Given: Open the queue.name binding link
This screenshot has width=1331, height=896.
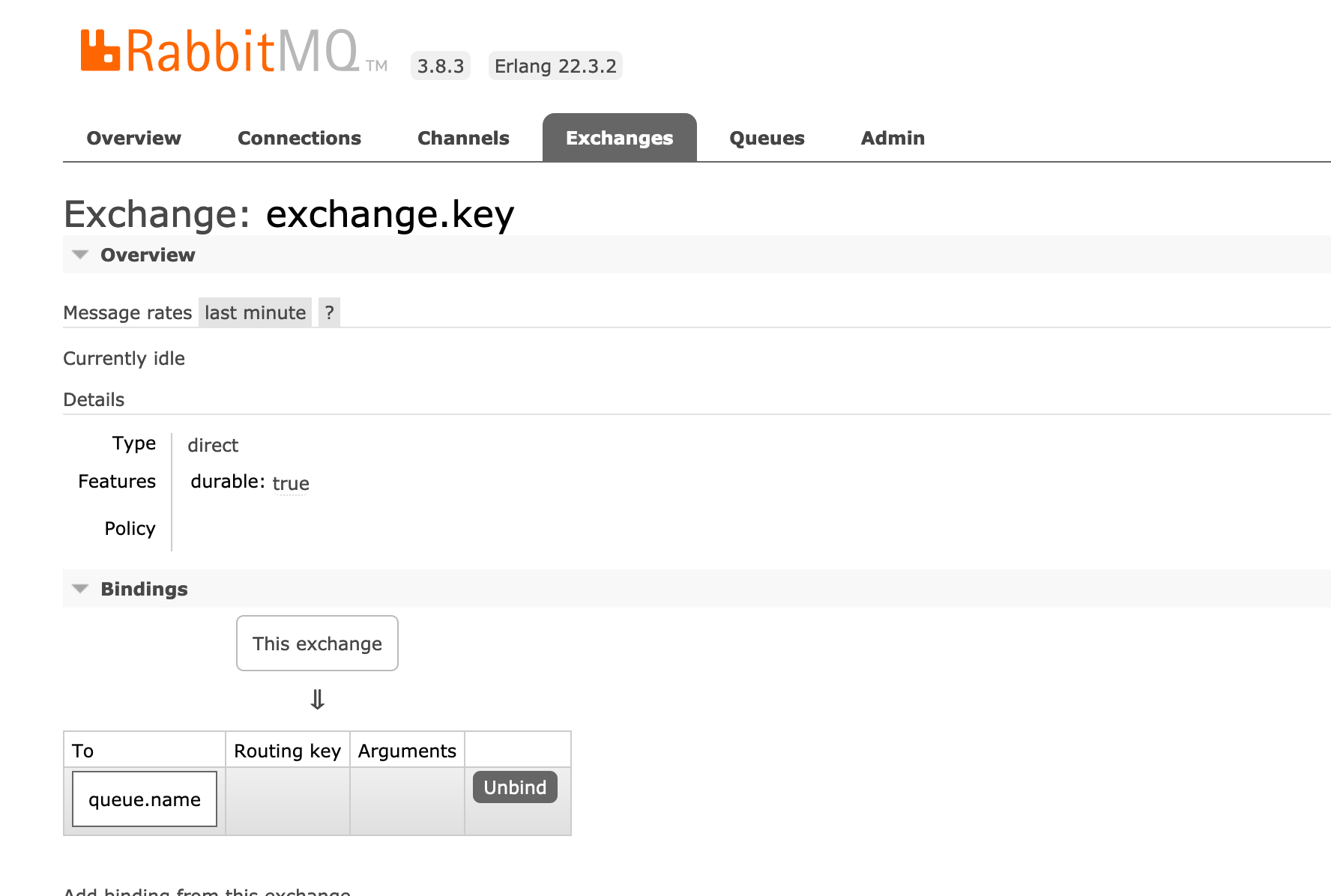Looking at the screenshot, I should click(144, 799).
